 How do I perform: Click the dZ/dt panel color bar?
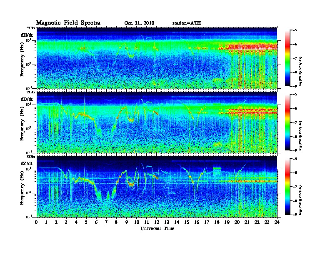click(287, 187)
